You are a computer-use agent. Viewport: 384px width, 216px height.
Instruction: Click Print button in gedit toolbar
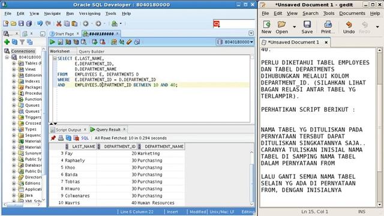click(x=328, y=27)
